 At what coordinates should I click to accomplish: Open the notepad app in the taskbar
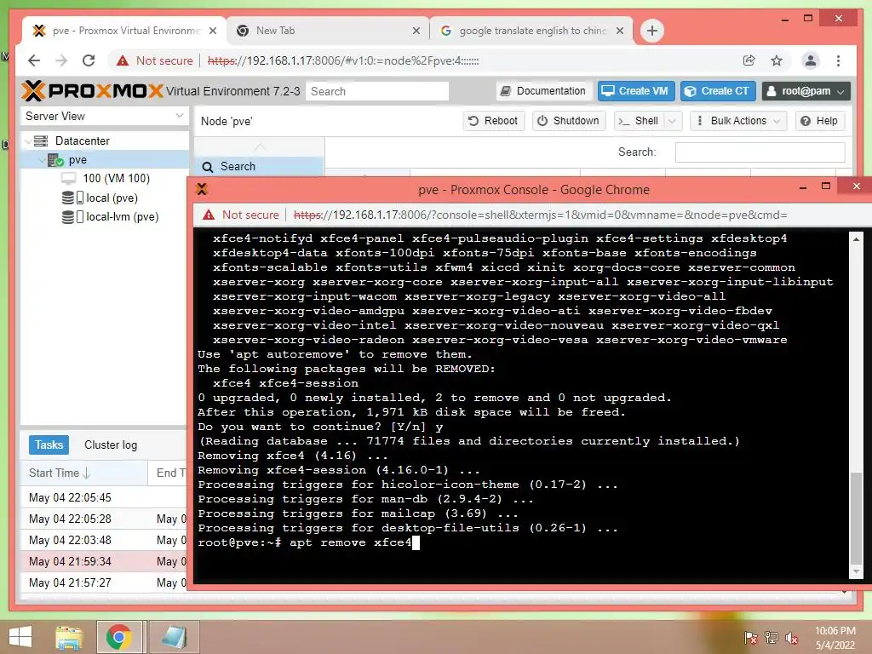click(174, 637)
